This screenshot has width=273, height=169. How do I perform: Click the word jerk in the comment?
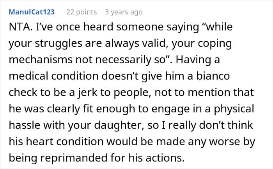87,93
